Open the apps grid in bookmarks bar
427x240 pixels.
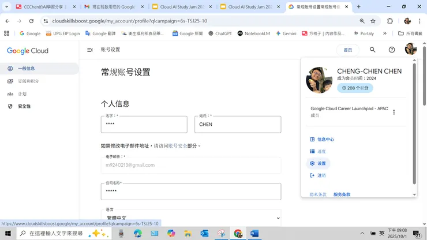(7, 33)
